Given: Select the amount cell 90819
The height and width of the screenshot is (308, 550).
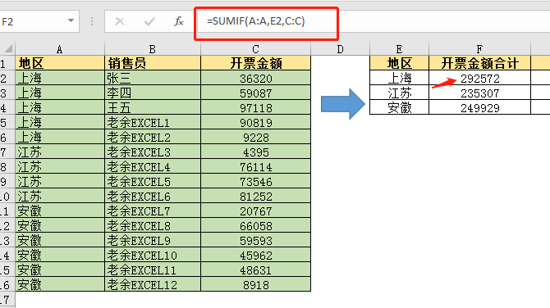Looking at the screenshot, I should pyautogui.click(x=255, y=123).
